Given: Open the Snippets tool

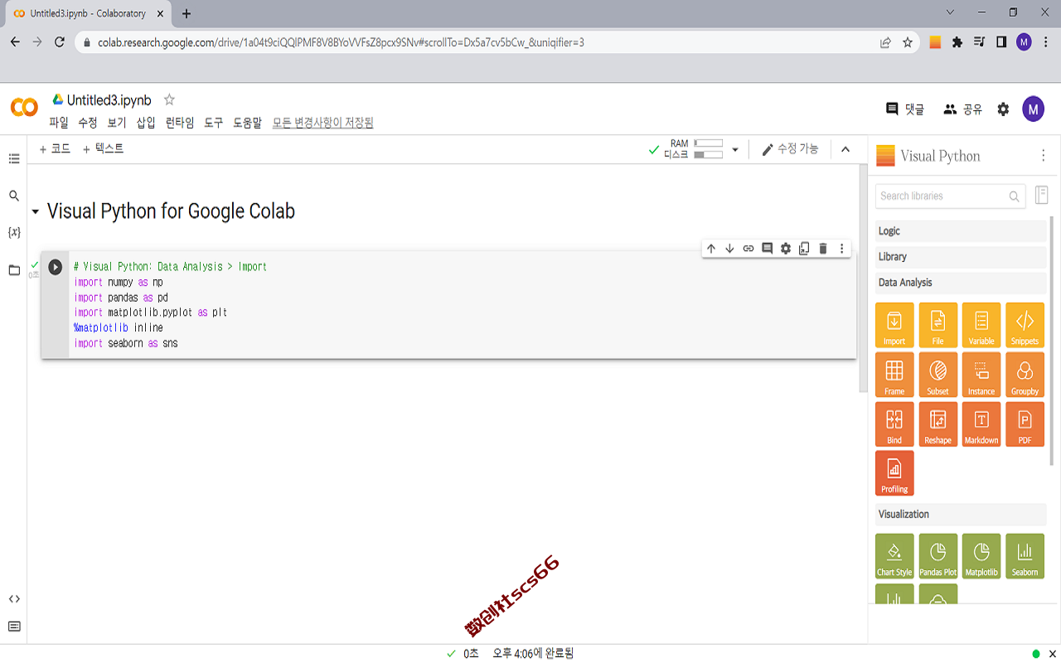Looking at the screenshot, I should point(1025,325).
